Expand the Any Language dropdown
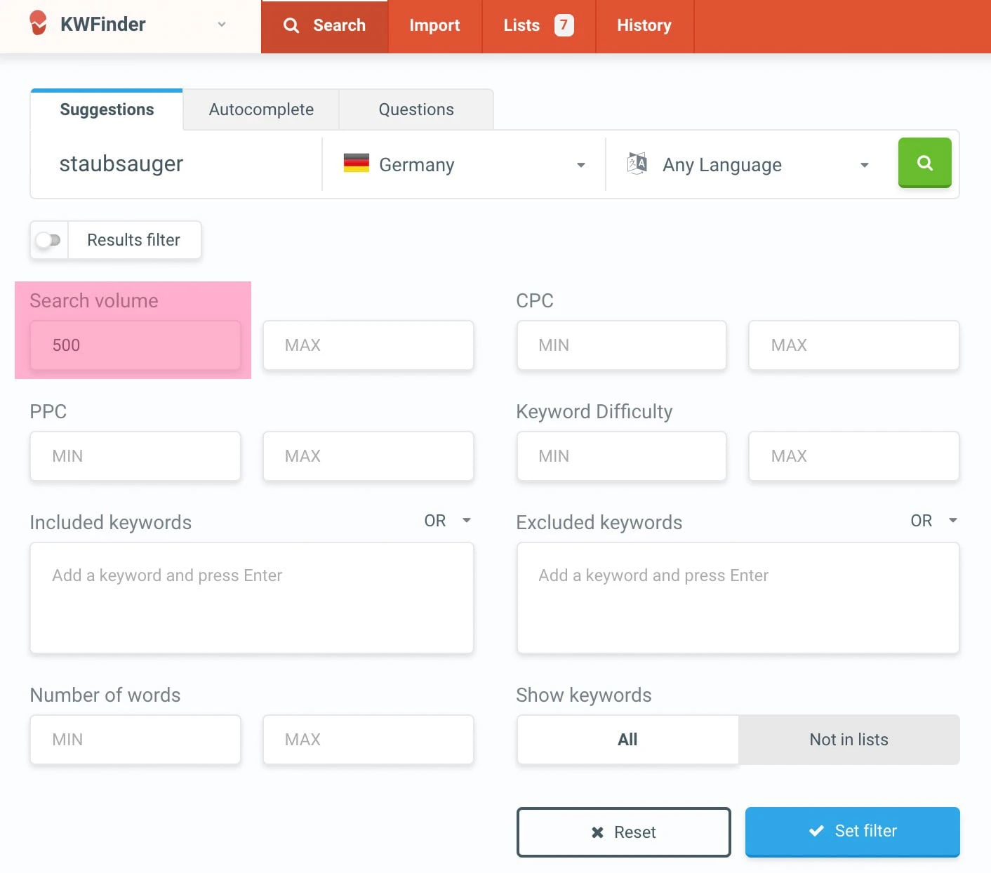 [x=864, y=165]
